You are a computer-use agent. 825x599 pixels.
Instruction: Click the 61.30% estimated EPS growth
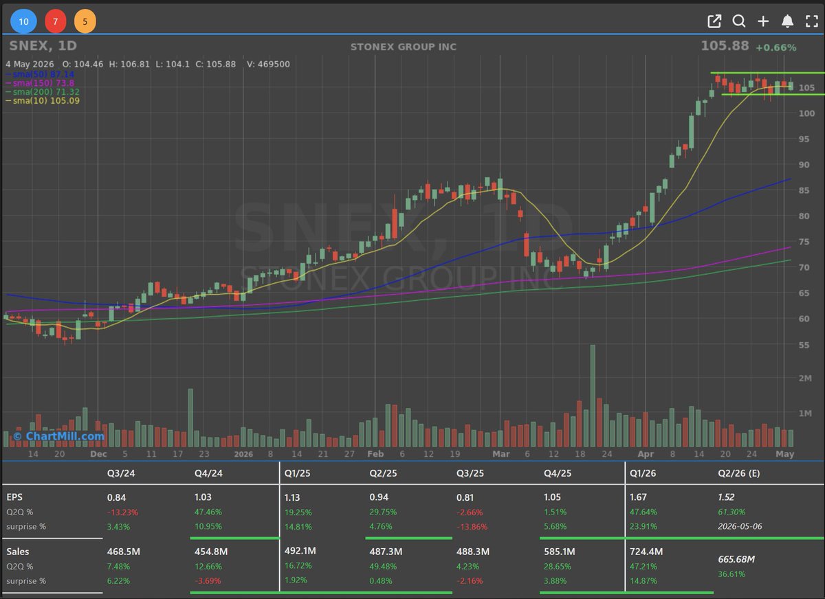click(731, 512)
